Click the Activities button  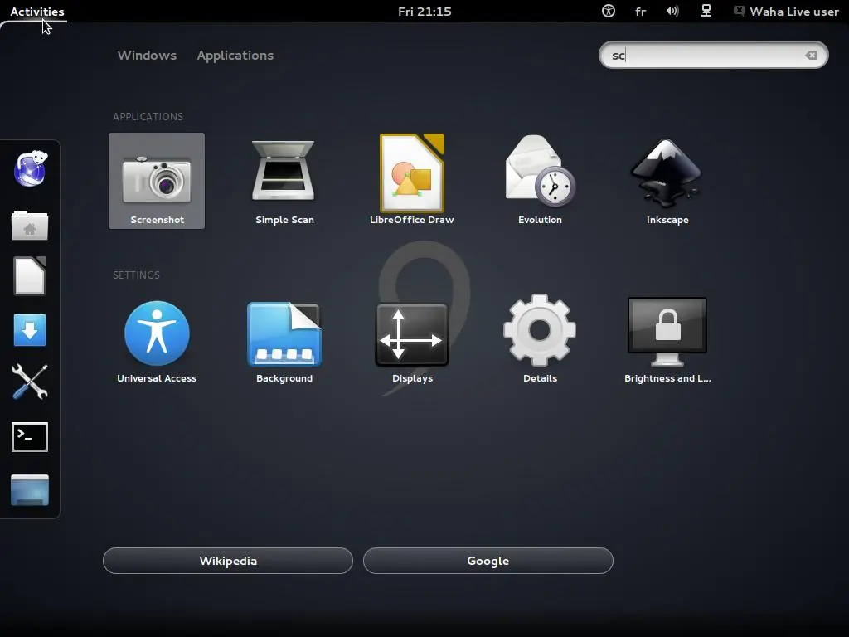36,12
